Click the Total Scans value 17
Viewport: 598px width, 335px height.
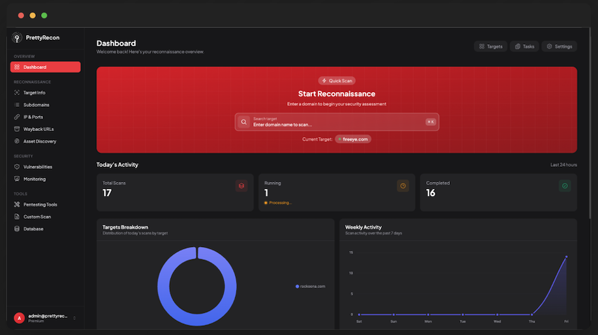tap(107, 193)
